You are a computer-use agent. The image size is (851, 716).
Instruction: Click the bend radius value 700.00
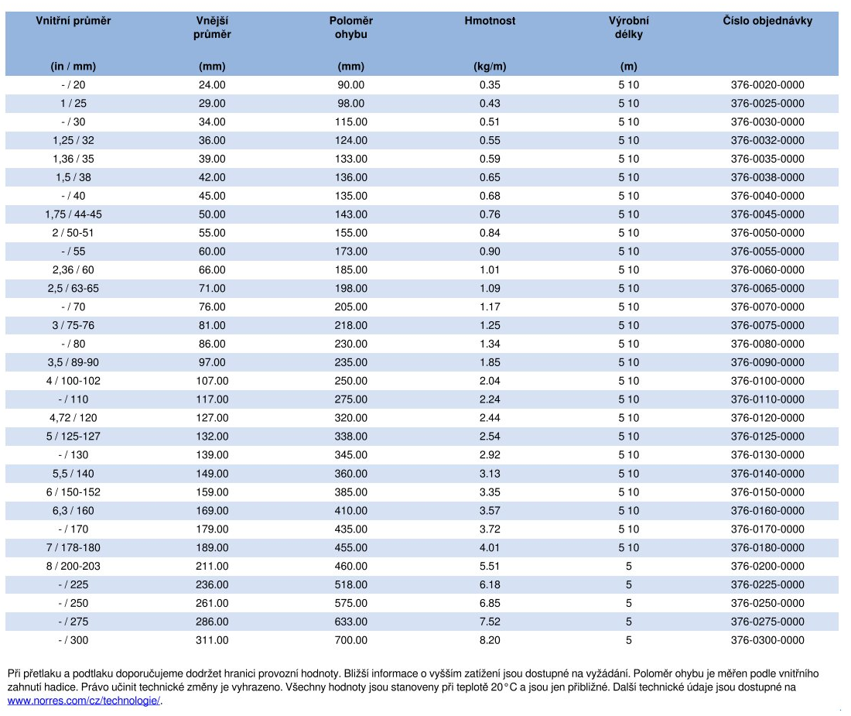(351, 640)
